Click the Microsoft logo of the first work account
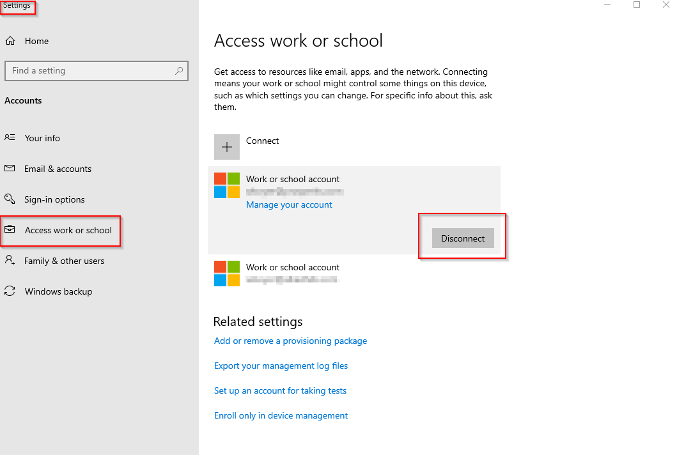Image resolution: width=677 pixels, height=455 pixels. pyautogui.click(x=227, y=185)
